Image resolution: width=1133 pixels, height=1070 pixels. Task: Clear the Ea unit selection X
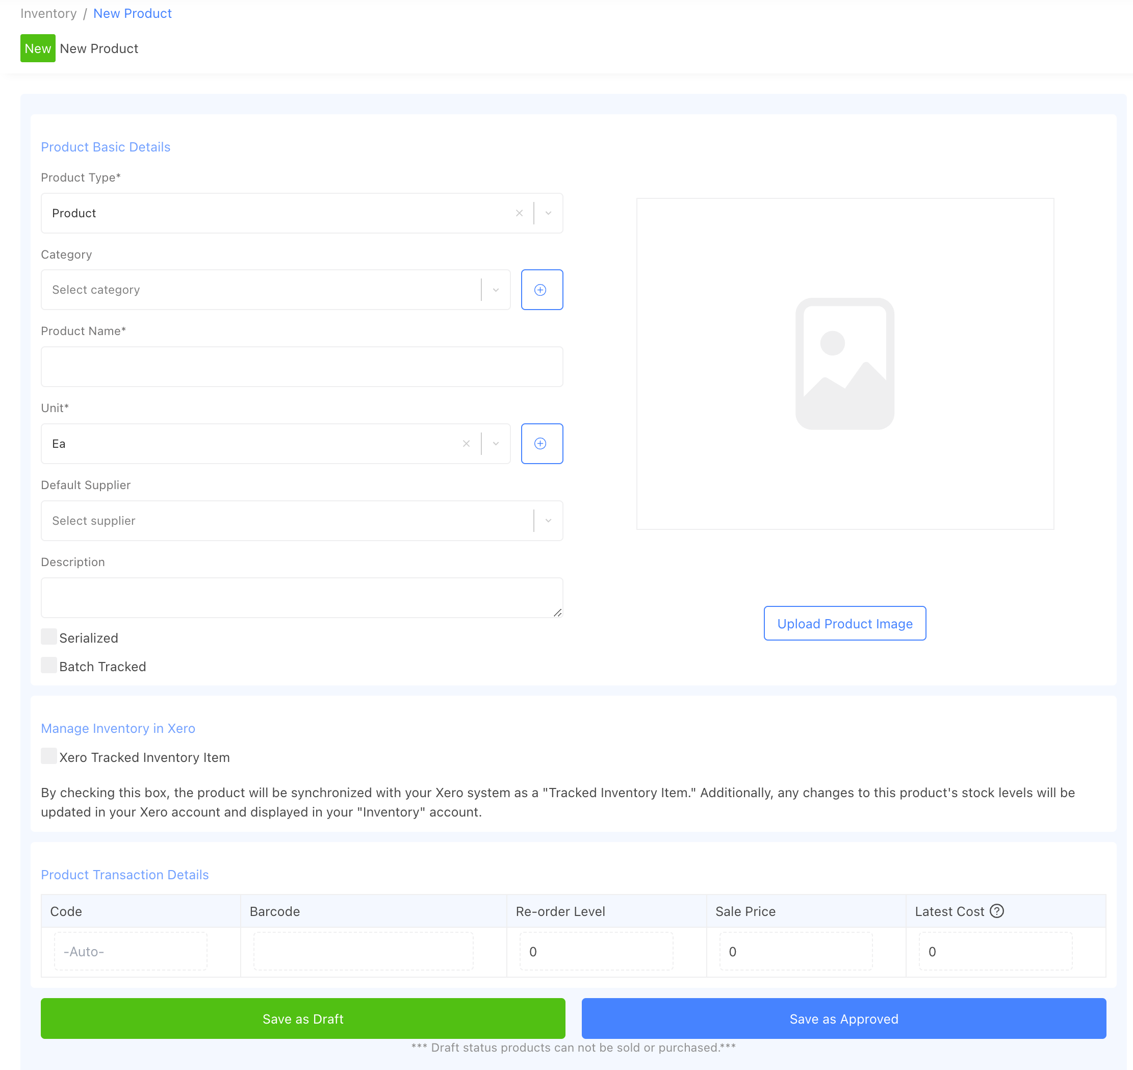point(466,444)
